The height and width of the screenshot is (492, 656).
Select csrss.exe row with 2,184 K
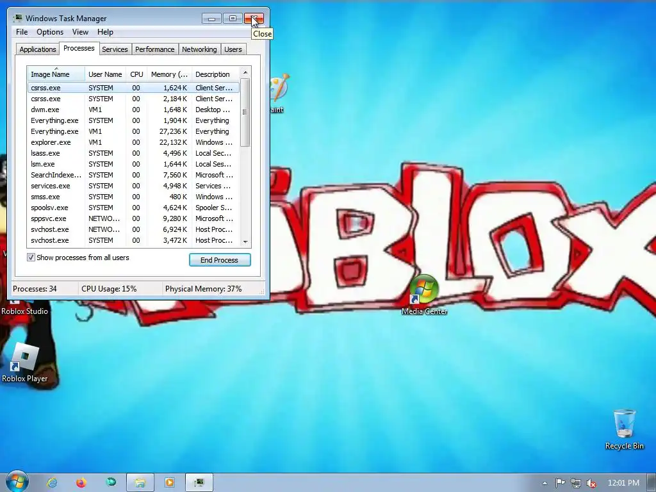(x=133, y=99)
